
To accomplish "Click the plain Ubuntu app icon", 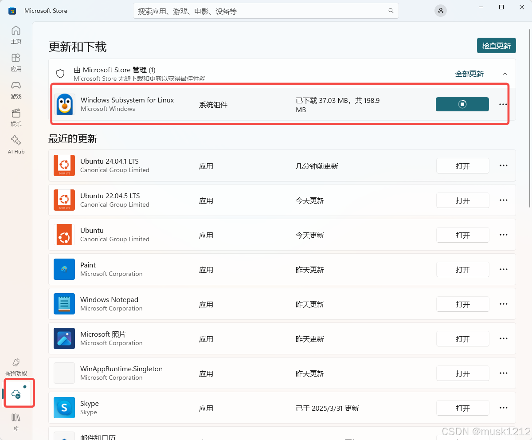I will click(64, 235).
